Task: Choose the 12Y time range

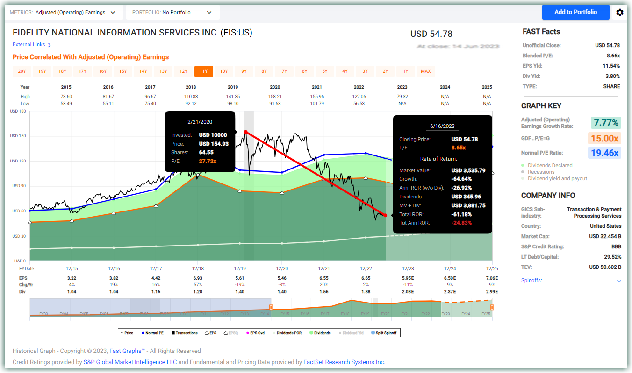Action: pyautogui.click(x=183, y=71)
